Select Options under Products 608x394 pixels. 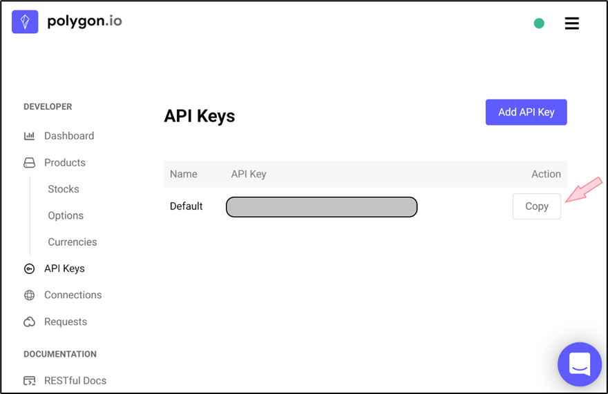[66, 216]
